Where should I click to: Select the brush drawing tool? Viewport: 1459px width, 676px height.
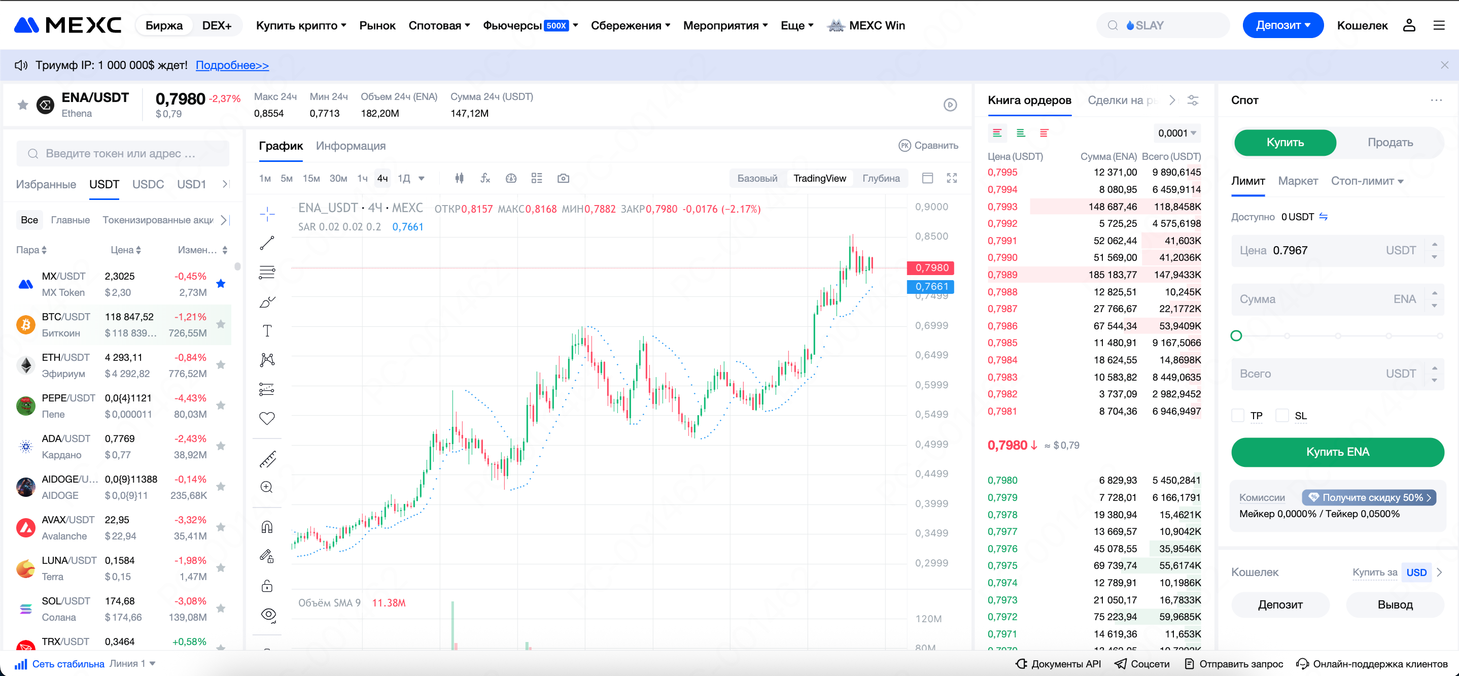(267, 301)
